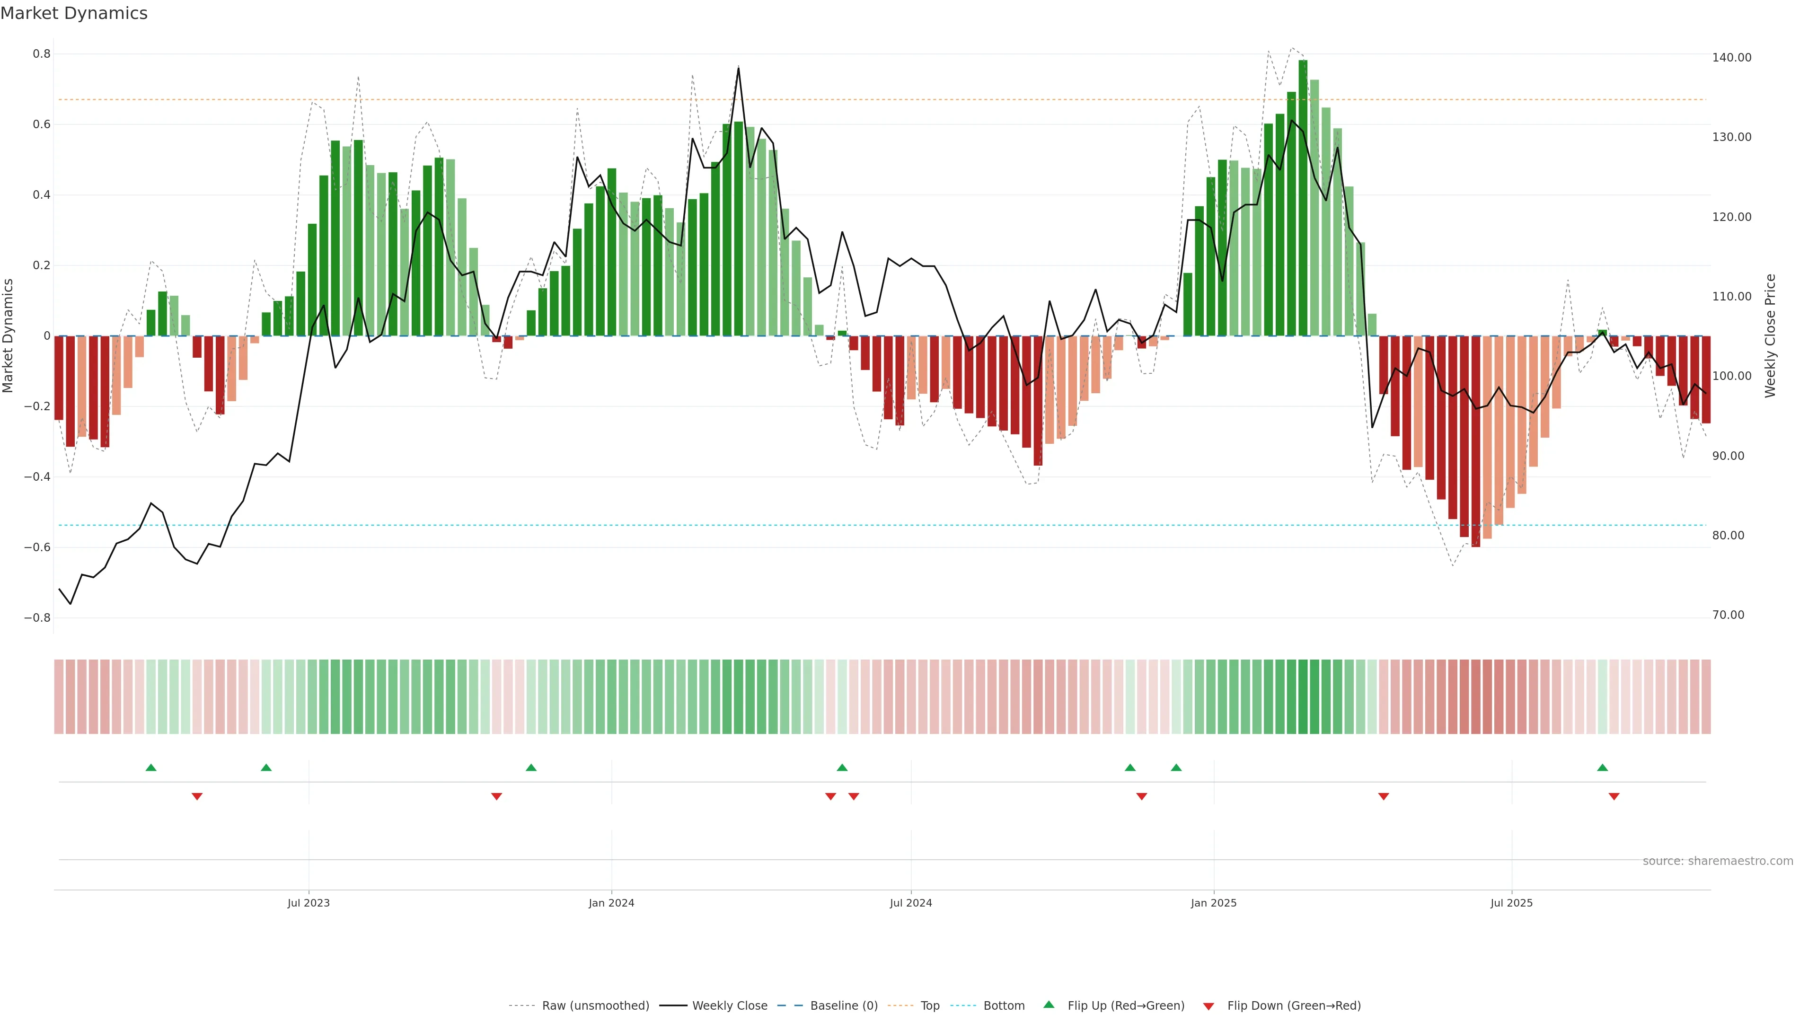Hide the Bottom threshold via legend
This screenshot has width=1817, height=1022.
[1004, 1006]
